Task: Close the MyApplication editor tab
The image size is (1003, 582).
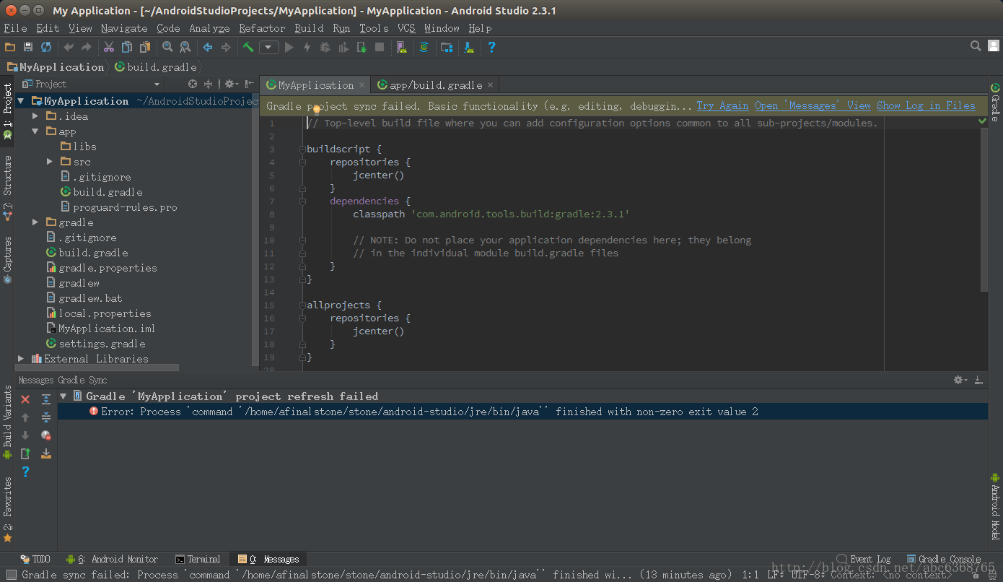Action: [x=362, y=85]
